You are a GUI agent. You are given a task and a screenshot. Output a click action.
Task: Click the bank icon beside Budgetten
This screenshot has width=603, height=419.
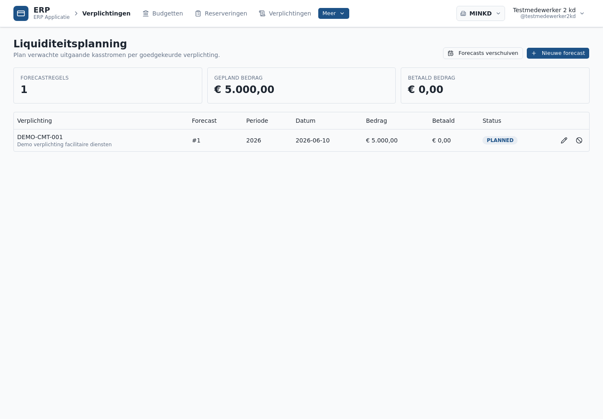pyautogui.click(x=146, y=13)
